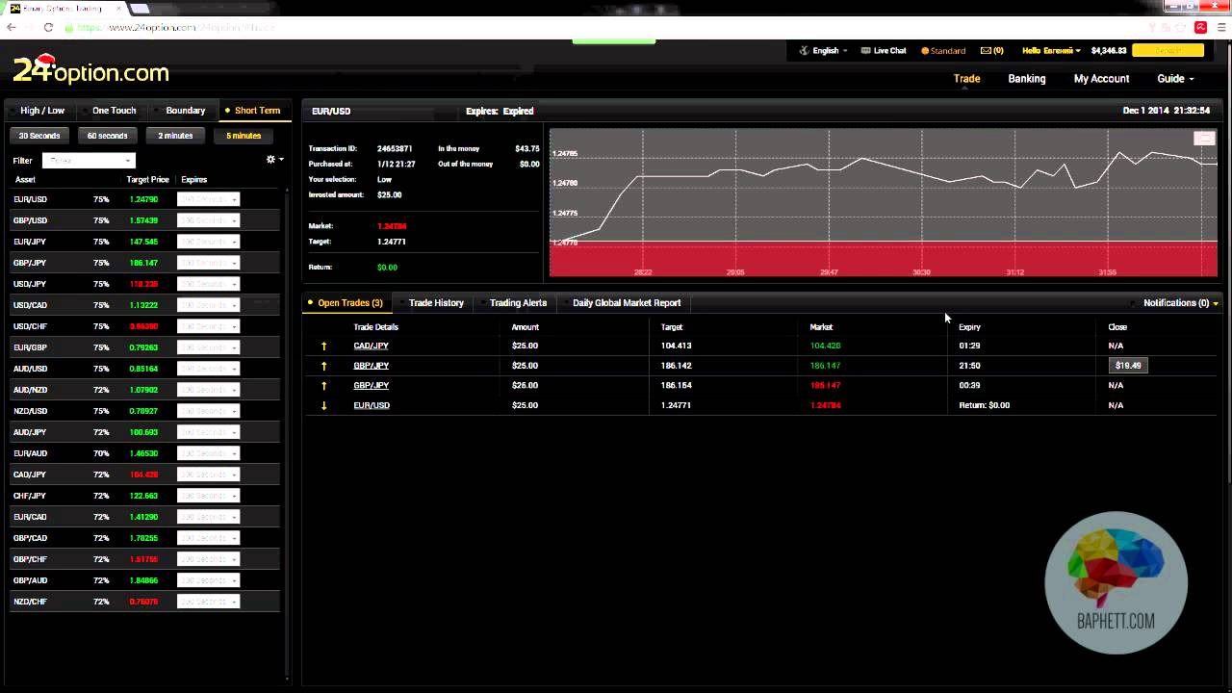The height and width of the screenshot is (693, 1232).
Task: Click the Standard account level icon
Action: click(925, 51)
